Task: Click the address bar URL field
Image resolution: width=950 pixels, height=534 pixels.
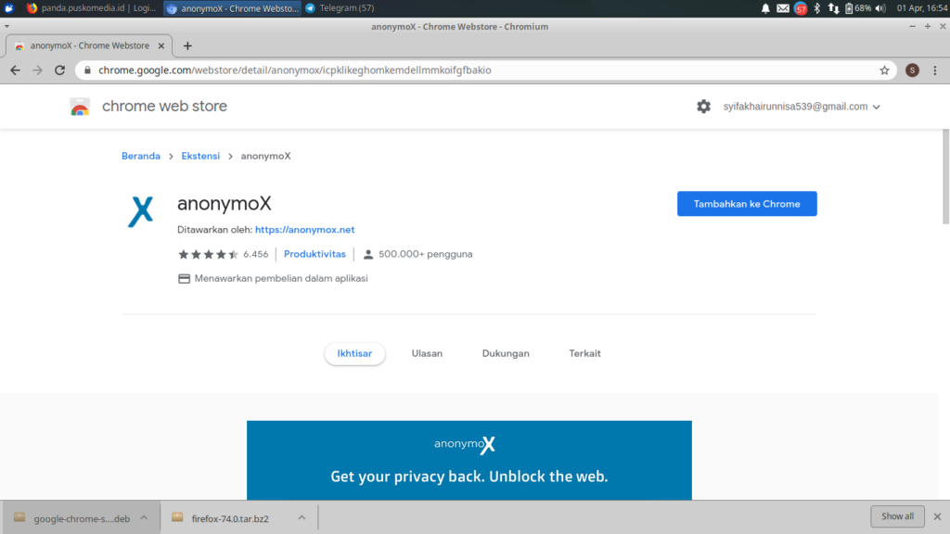Action: pos(484,70)
